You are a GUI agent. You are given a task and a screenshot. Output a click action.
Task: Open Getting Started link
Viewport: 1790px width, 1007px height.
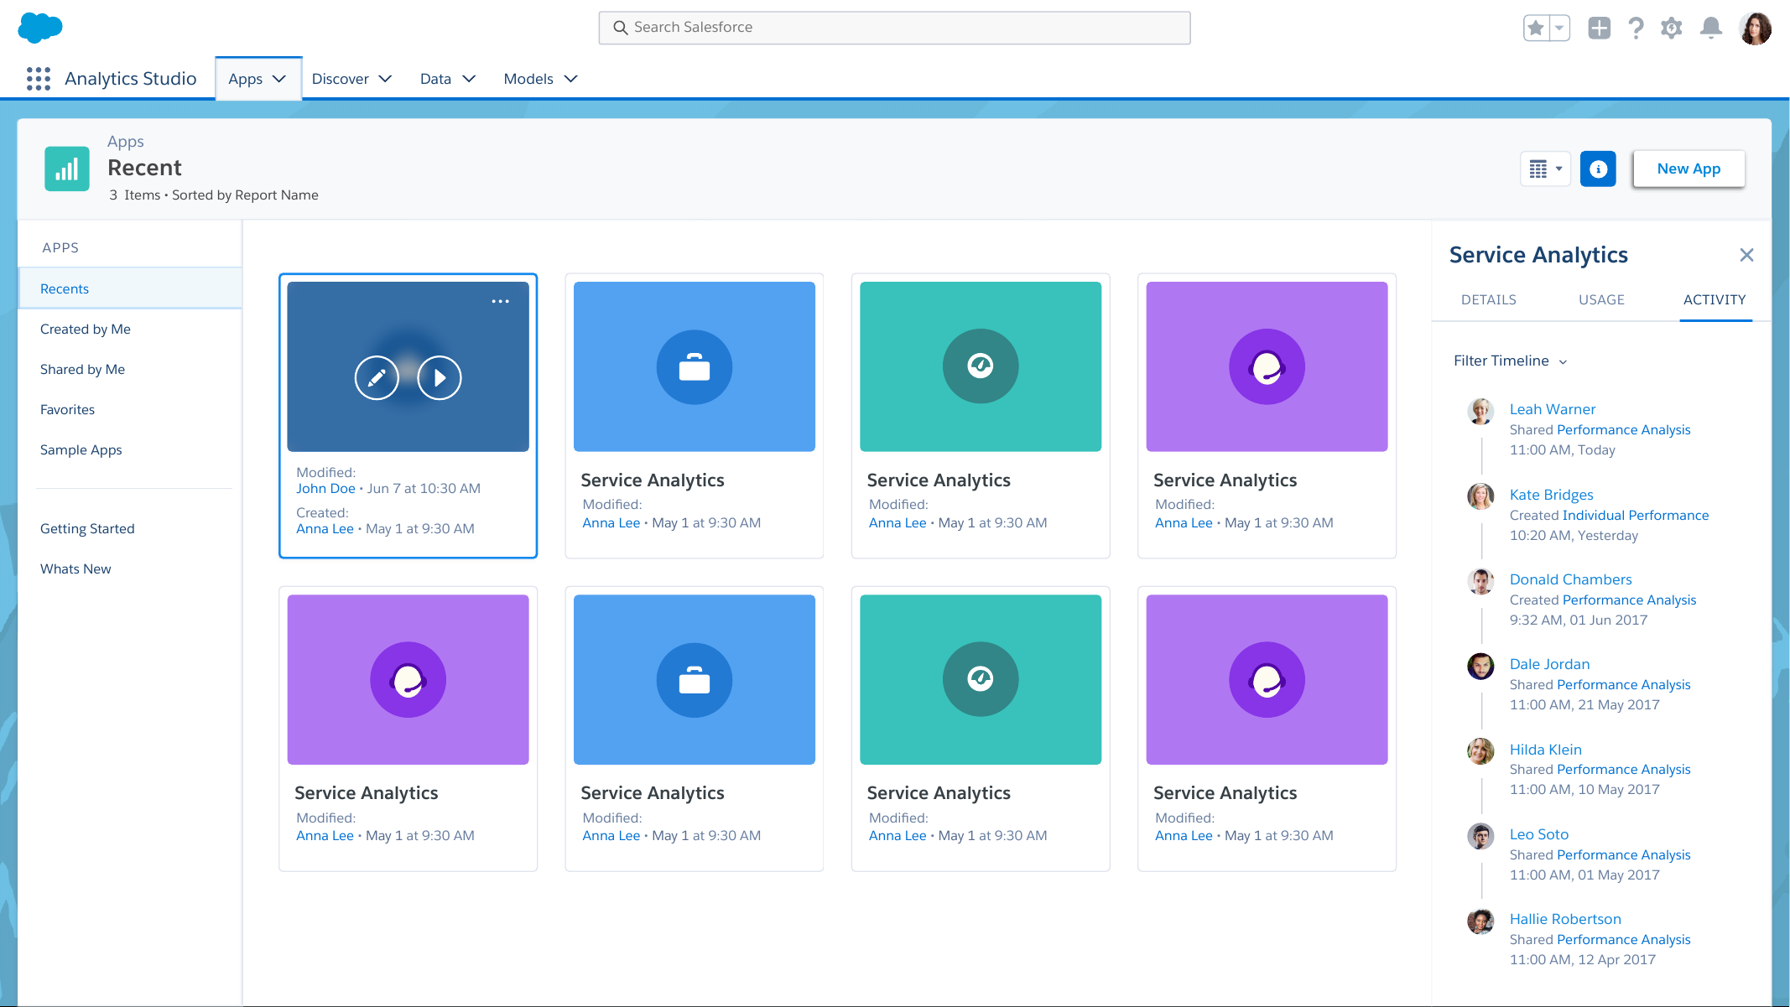[87, 528]
